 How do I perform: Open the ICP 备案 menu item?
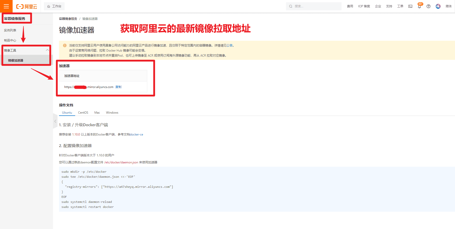coord(364,6)
